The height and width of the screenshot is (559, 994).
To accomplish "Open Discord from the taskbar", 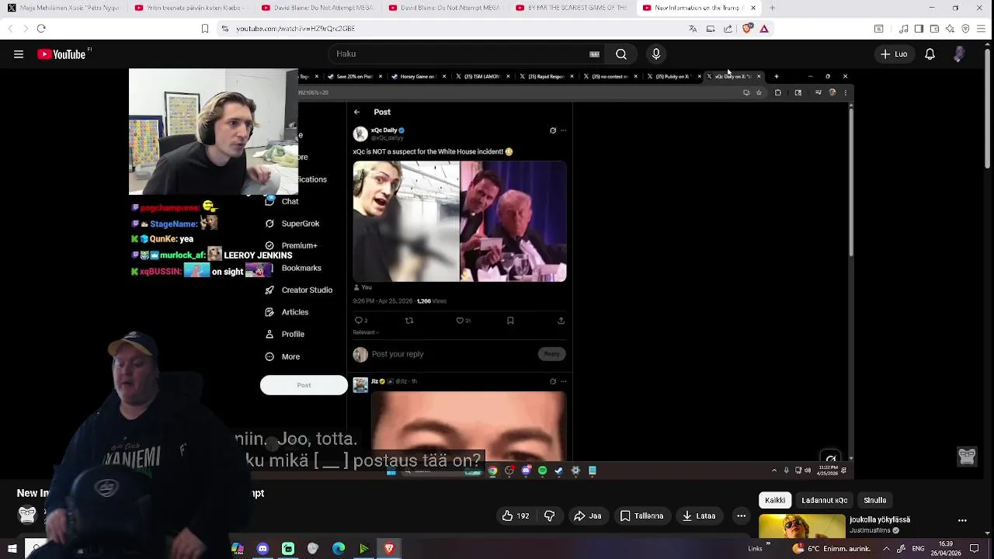I will (x=262, y=548).
